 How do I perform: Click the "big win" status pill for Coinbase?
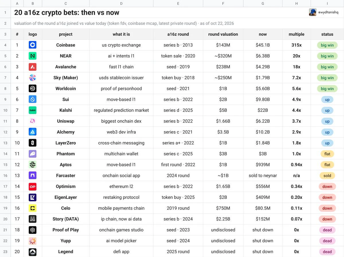(327, 45)
